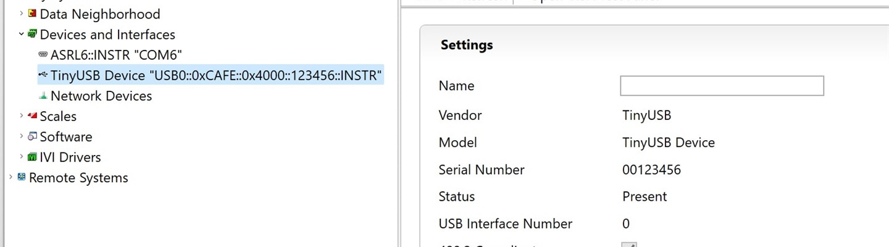
Task: Click the USB icon beside TinyUSB Device
Action: [43, 75]
